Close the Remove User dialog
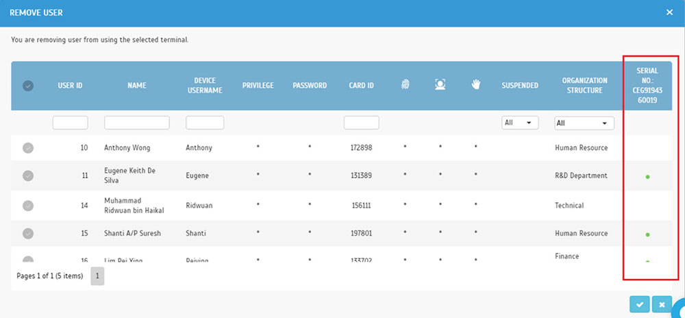Image resolution: width=685 pixels, height=318 pixels. (x=669, y=12)
